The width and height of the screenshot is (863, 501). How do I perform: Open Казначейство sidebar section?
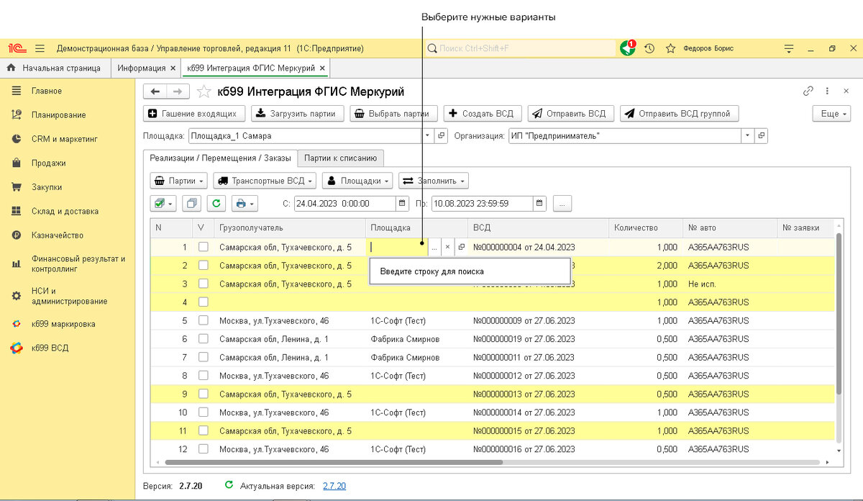click(x=57, y=235)
